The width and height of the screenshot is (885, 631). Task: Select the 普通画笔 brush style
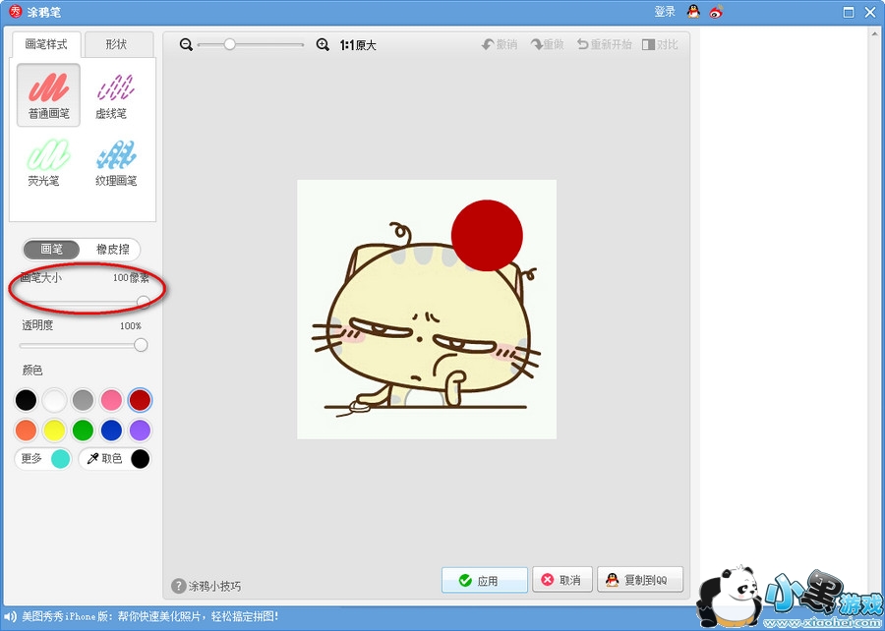click(x=48, y=95)
